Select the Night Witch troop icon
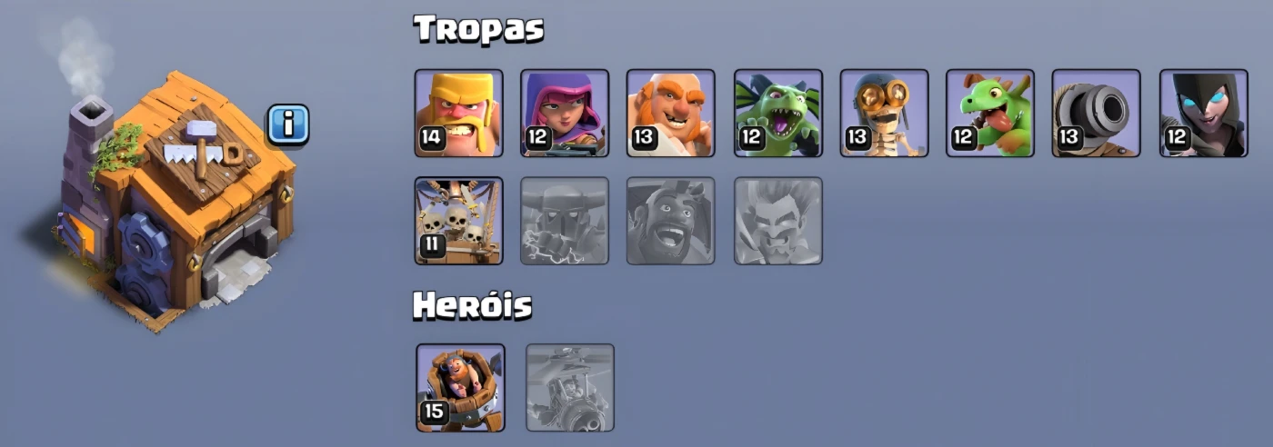The image size is (1273, 447). tap(1204, 114)
